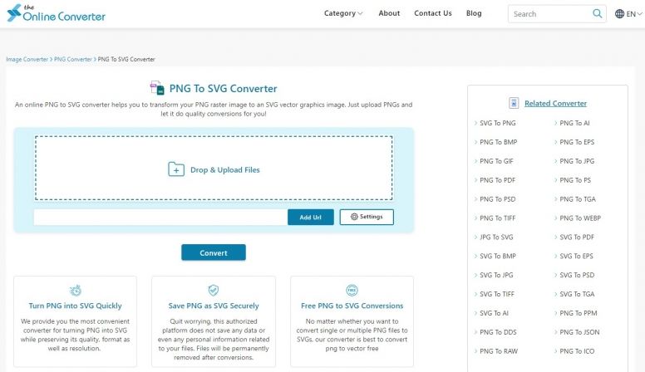645x372 pixels.
Task: Click the Free PNG to SVG Conversions heading
Action: coord(352,306)
